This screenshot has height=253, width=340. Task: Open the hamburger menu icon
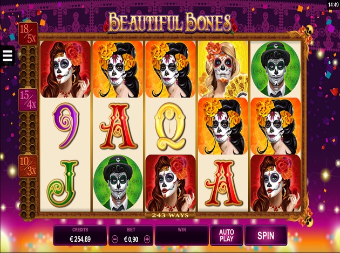8,55
